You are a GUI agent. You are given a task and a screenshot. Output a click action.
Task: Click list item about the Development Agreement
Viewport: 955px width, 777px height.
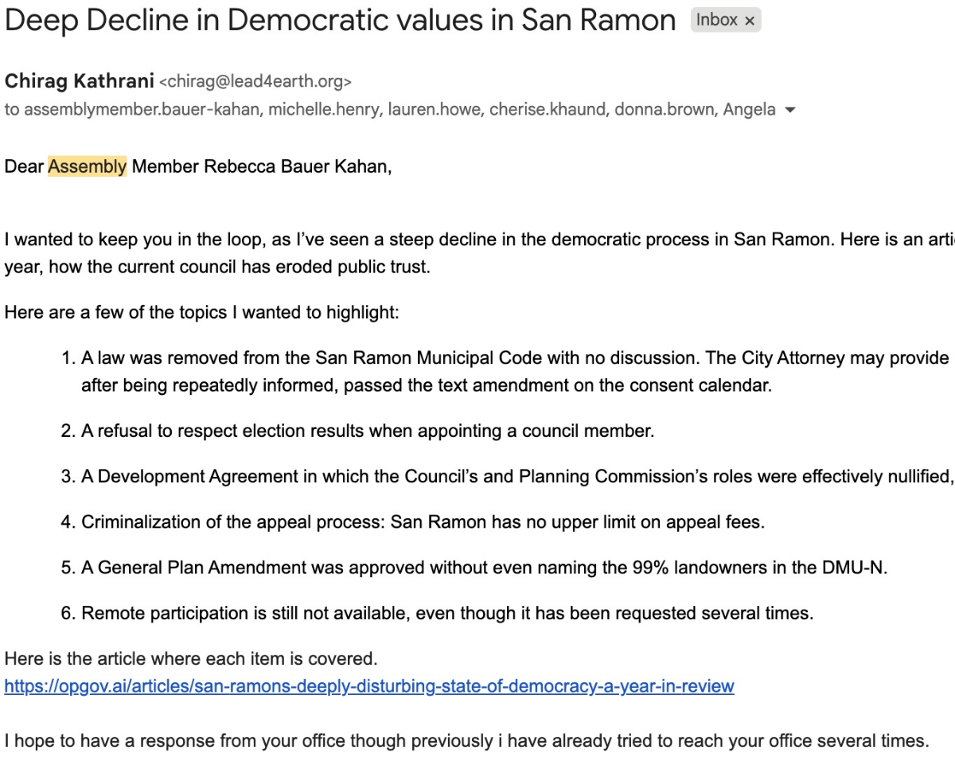coord(516,477)
